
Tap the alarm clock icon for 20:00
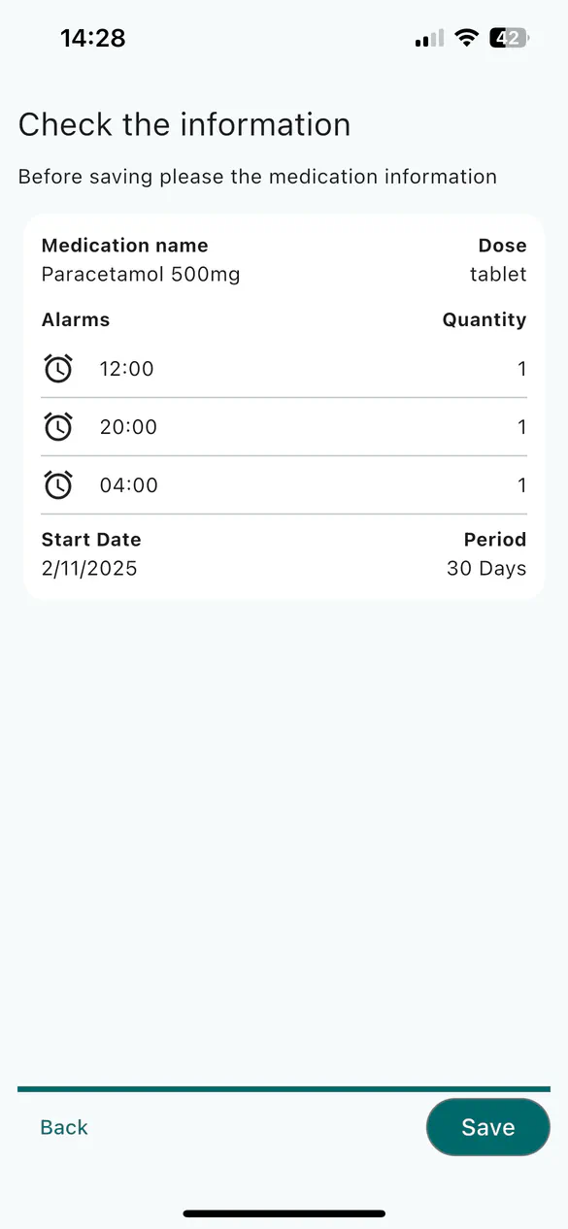coord(58,427)
